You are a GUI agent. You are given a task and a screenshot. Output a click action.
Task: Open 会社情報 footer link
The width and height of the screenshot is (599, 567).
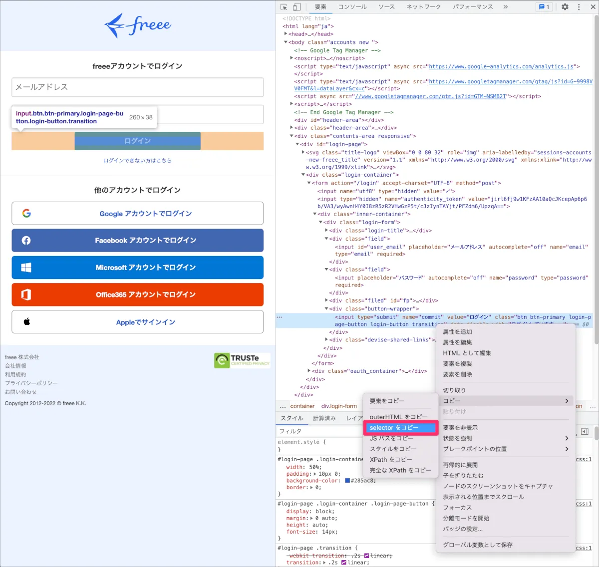click(15, 366)
